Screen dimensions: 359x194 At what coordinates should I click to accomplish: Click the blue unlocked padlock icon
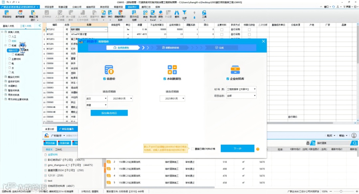(x=313, y=143)
